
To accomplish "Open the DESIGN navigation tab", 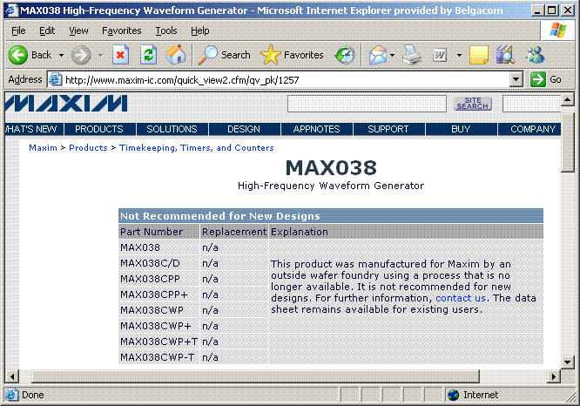I will click(244, 129).
